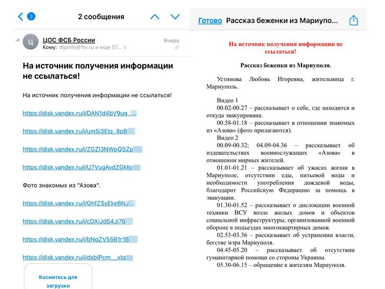The image size is (385, 289).
Task: Open link disk.yandex.ru/i/cDXiJdS4Jj76
Action: (77, 221)
